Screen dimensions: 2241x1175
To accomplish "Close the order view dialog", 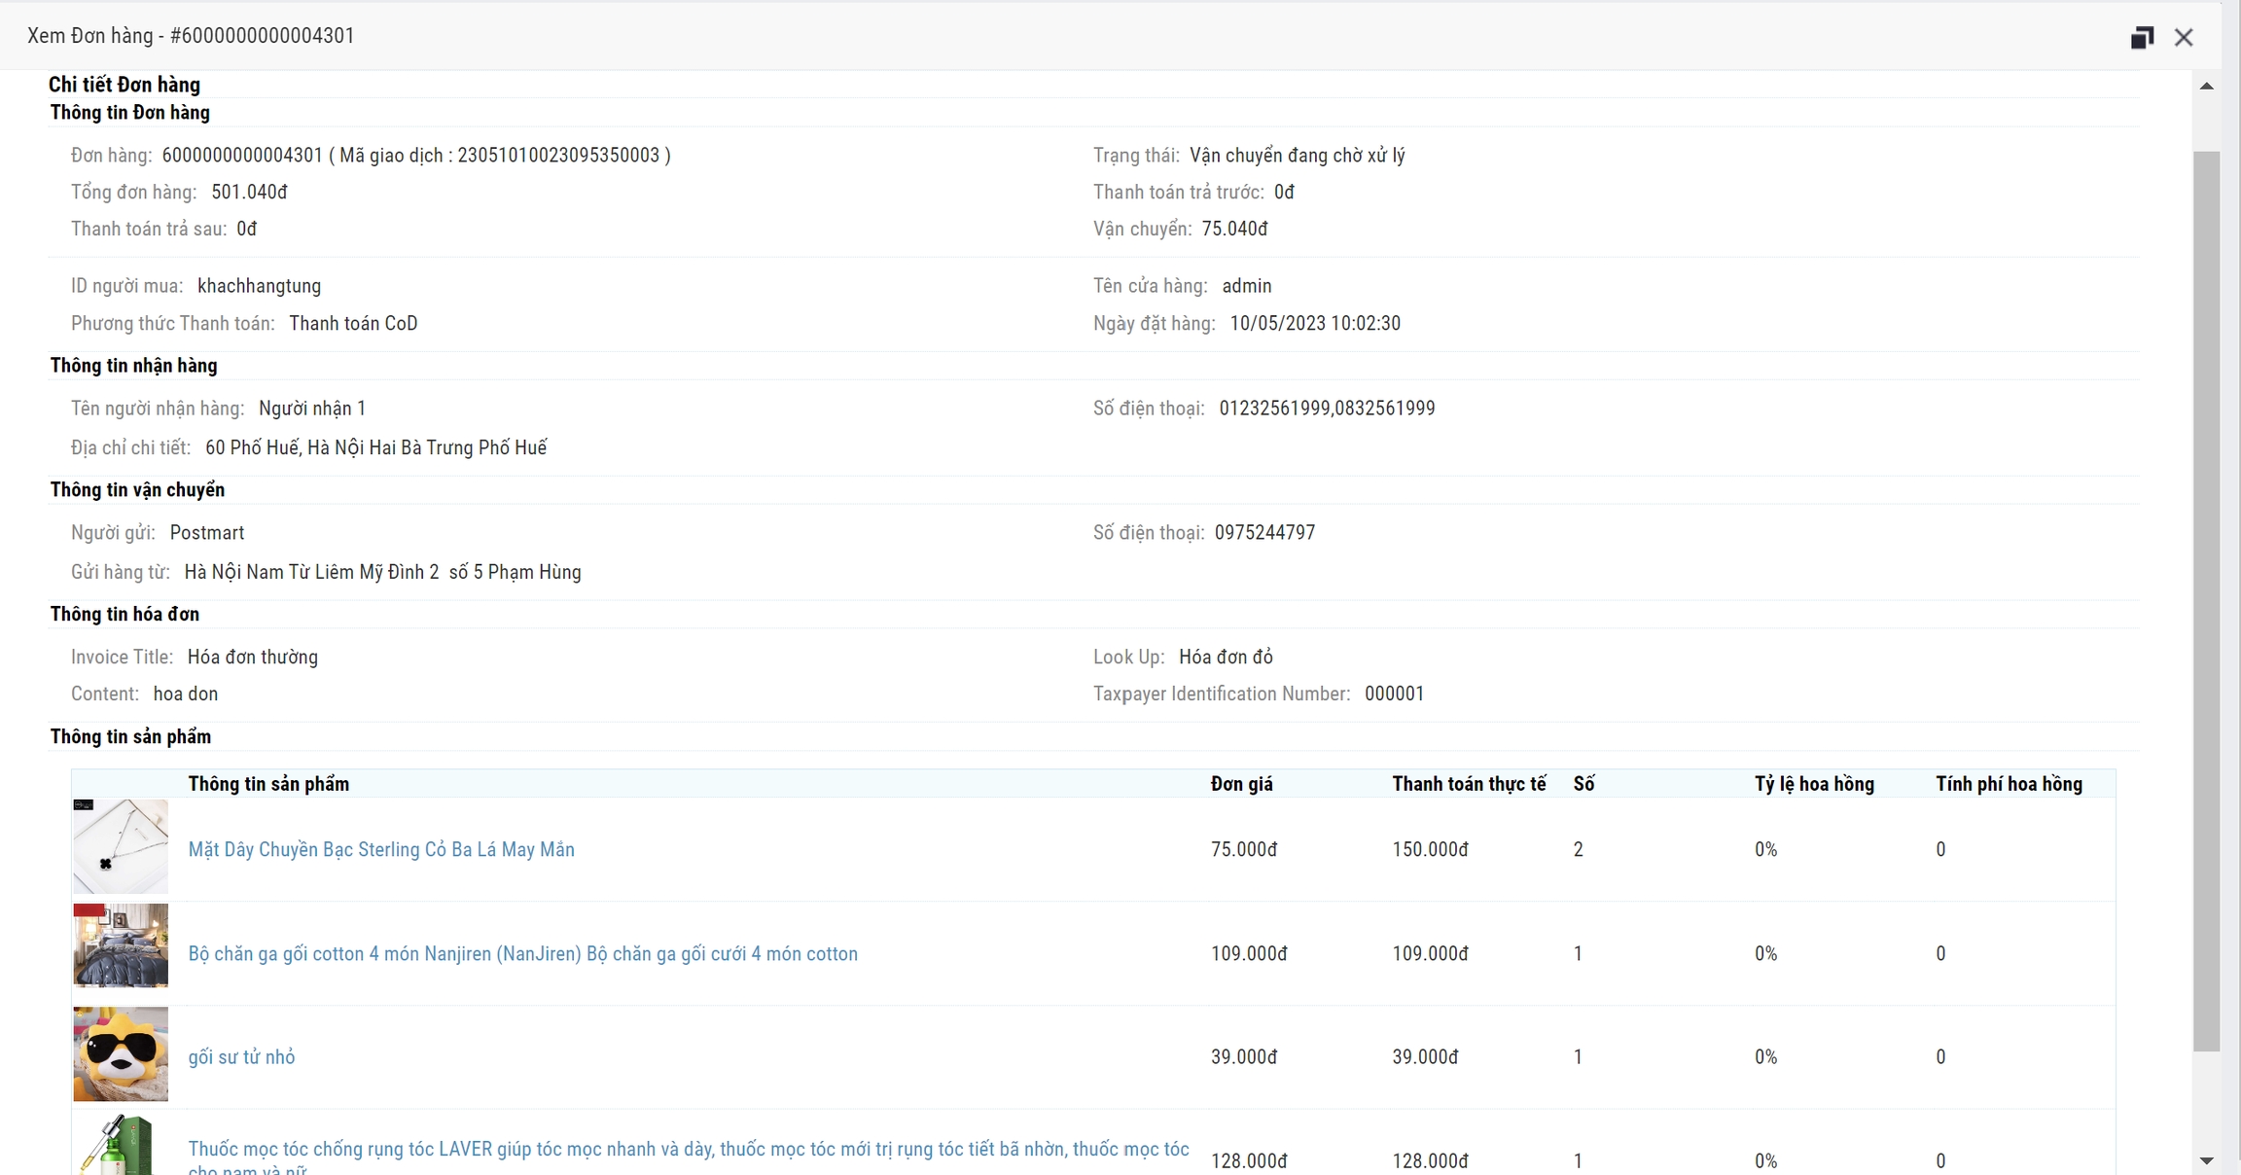I will (x=2184, y=38).
